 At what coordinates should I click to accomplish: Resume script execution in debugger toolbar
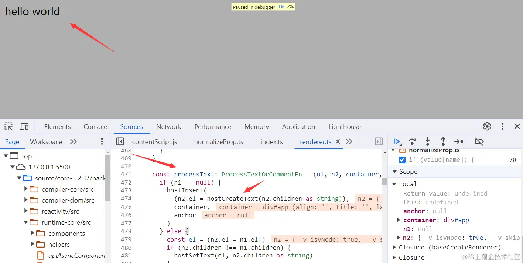point(397,141)
